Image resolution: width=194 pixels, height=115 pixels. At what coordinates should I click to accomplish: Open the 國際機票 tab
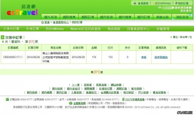click(x=69, y=17)
